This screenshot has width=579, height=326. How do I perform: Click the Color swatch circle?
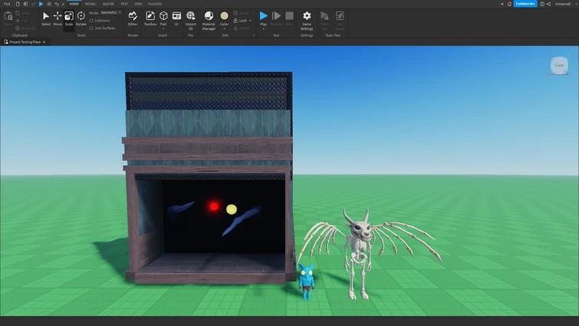point(225,16)
